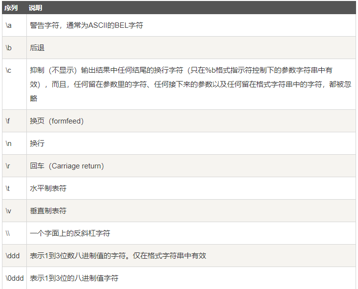Image resolution: width=358 pixels, height=289 pixels.
Task: Select the \t sequence cell
Action: coord(14,188)
